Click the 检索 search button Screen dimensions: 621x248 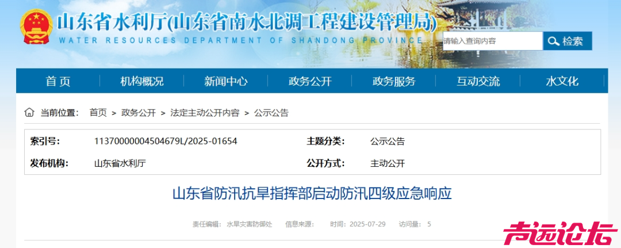click(568, 41)
